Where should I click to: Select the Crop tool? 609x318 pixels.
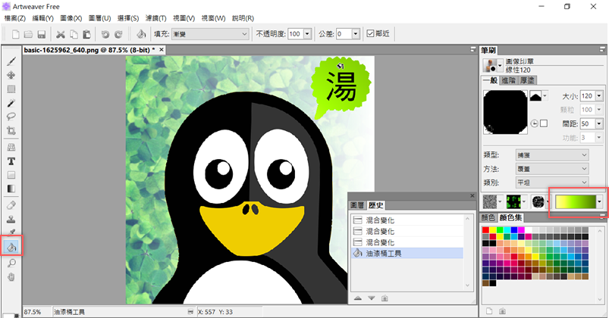(x=11, y=130)
